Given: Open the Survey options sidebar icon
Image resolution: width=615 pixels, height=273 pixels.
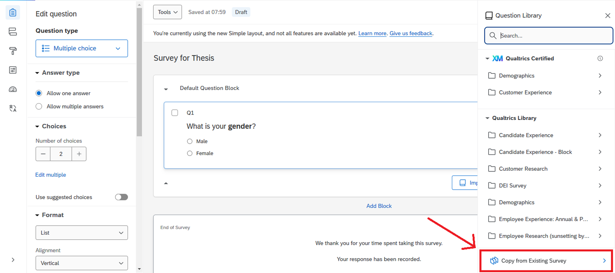Looking at the screenshot, I should [13, 70].
